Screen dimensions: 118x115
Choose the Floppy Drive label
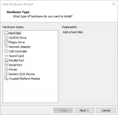(x=17, y=42)
